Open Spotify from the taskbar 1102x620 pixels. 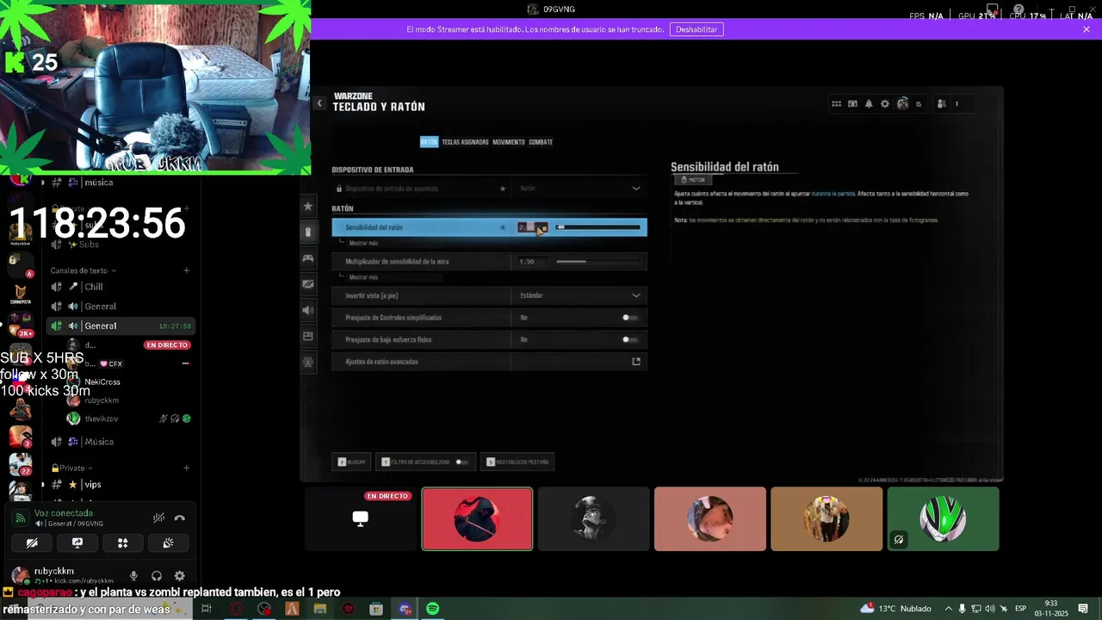pyautogui.click(x=432, y=609)
